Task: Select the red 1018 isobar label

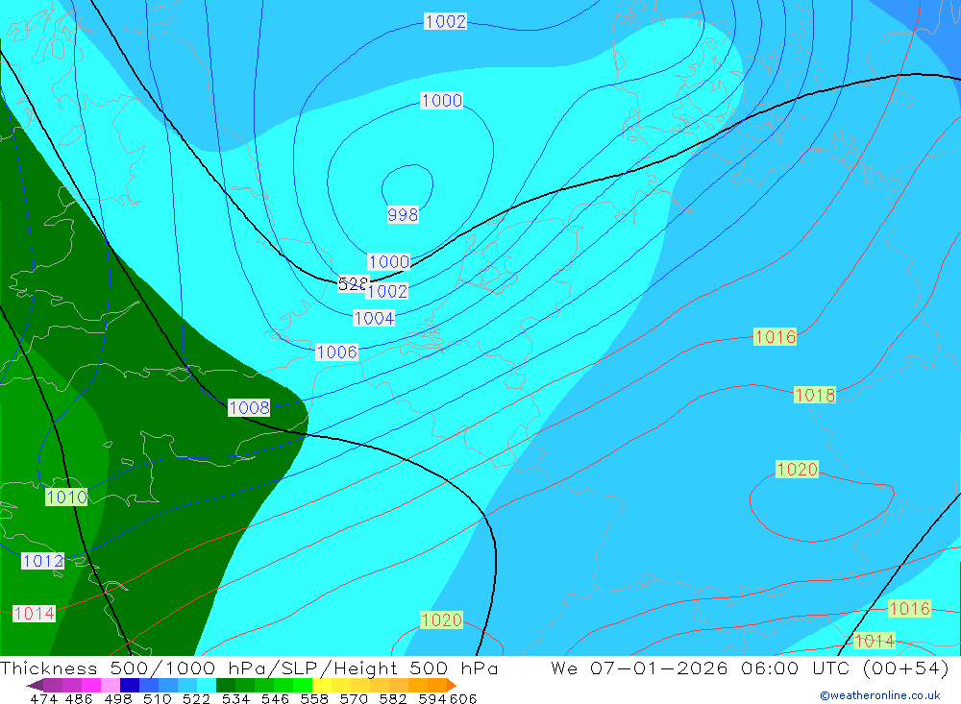Action: click(x=815, y=395)
